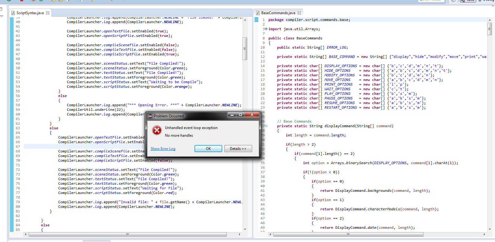Click HIDE_OPTIONS on line 15
495x242 pixels.
point(337,71)
